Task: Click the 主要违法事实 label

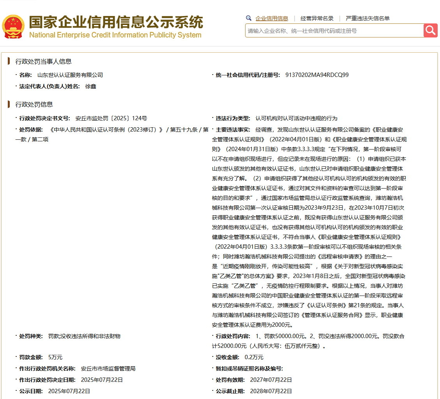Action: click(x=233, y=130)
